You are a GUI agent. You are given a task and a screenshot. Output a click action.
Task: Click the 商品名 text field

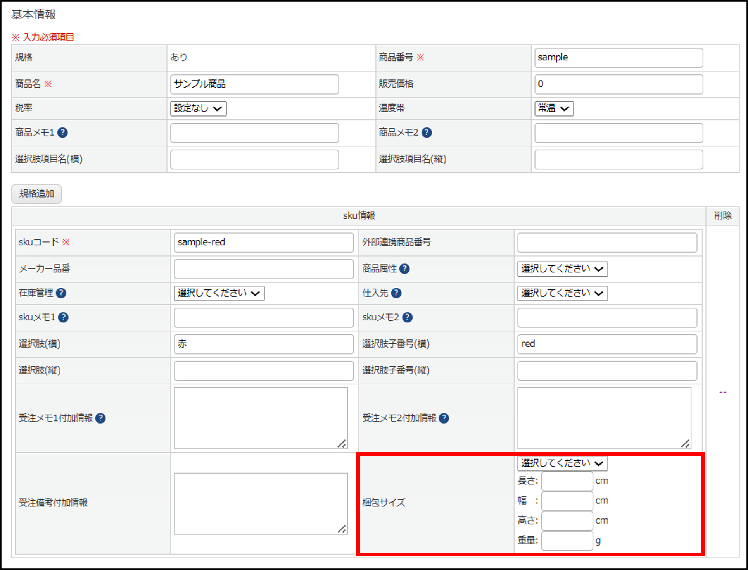click(254, 84)
